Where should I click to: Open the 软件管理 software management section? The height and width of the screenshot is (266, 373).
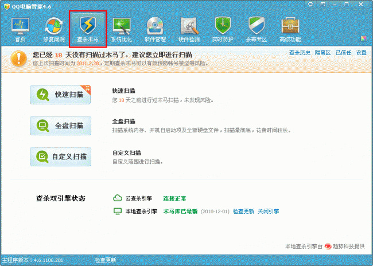pyautogui.click(x=155, y=30)
